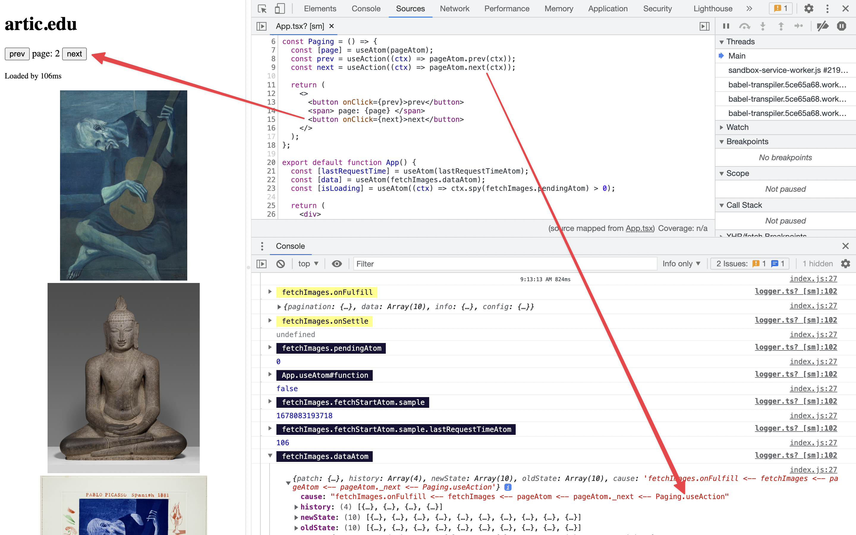This screenshot has height=535, width=856.
Task: Toggle pause on exceptions icon
Action: click(x=841, y=26)
